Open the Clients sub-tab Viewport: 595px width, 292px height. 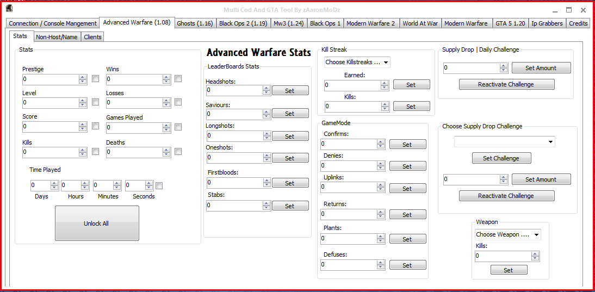(92, 37)
